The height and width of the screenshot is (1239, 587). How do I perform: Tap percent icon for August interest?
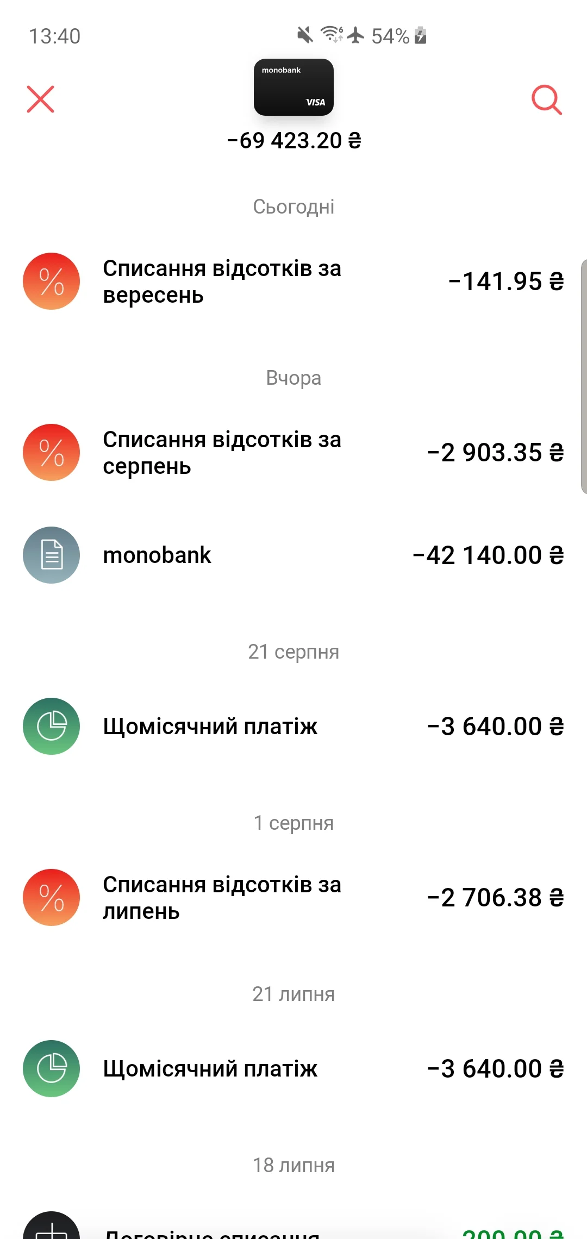pos(52,453)
